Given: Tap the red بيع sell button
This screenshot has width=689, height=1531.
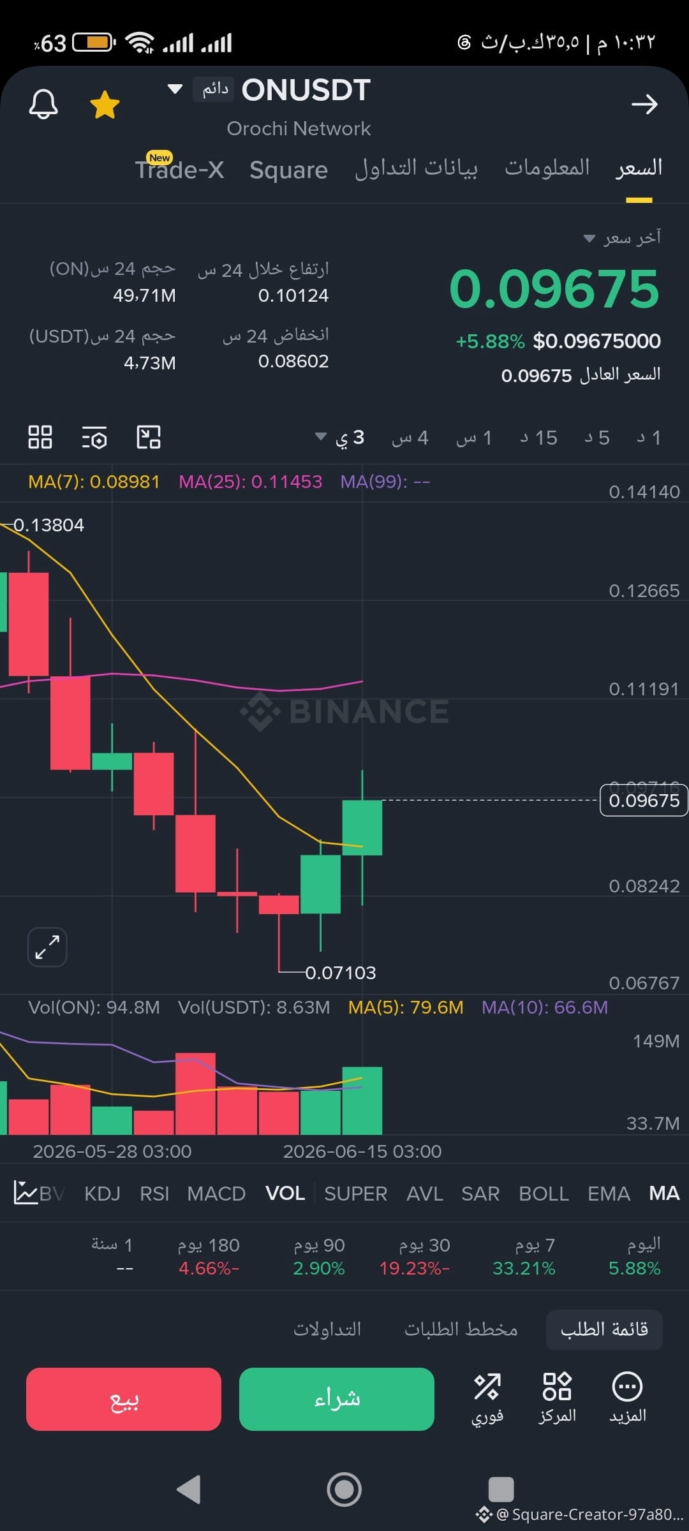Looking at the screenshot, I should (x=124, y=1399).
